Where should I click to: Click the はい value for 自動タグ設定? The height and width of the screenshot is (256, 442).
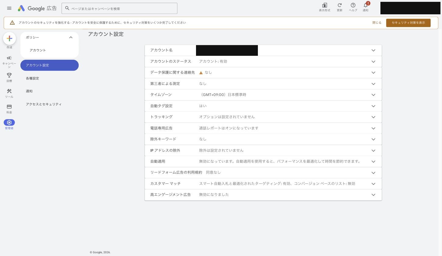203,106
